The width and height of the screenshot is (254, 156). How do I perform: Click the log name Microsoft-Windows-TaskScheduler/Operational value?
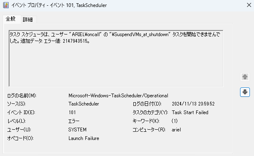118,96
